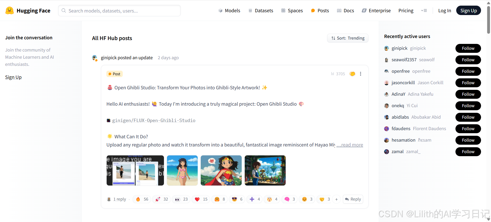The height and width of the screenshot is (222, 491).
Task: Open the Datasets menu item
Action: (x=261, y=10)
